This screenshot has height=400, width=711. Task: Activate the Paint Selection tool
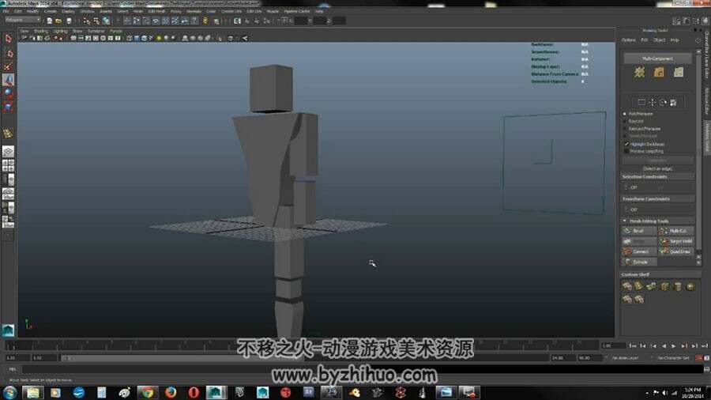point(8,66)
